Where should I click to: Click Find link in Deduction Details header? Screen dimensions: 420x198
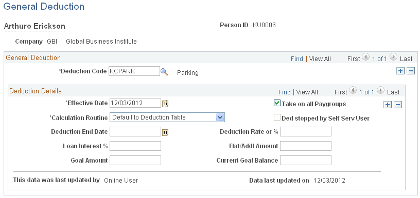(285, 92)
